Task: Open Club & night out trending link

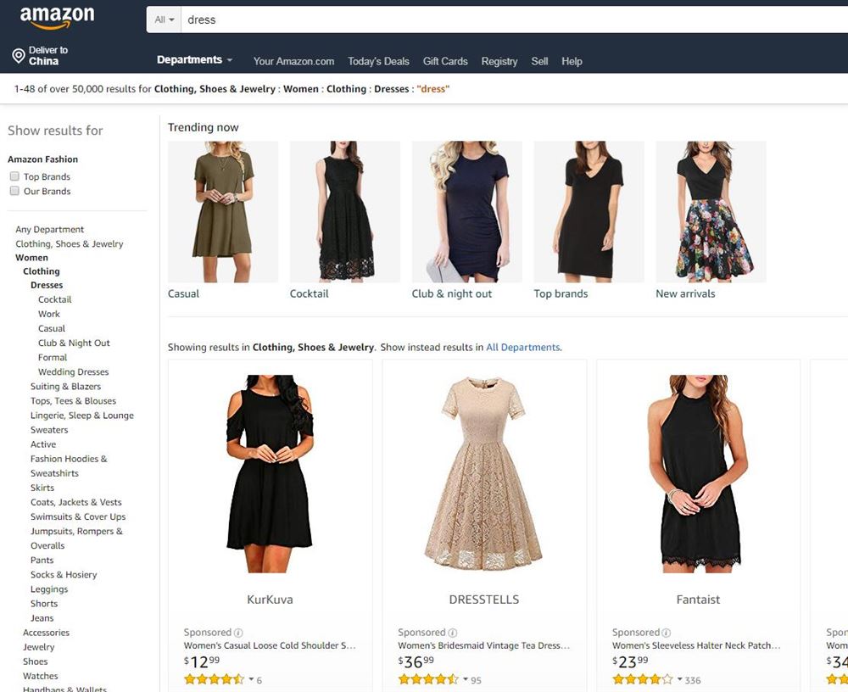Action: [x=452, y=293]
